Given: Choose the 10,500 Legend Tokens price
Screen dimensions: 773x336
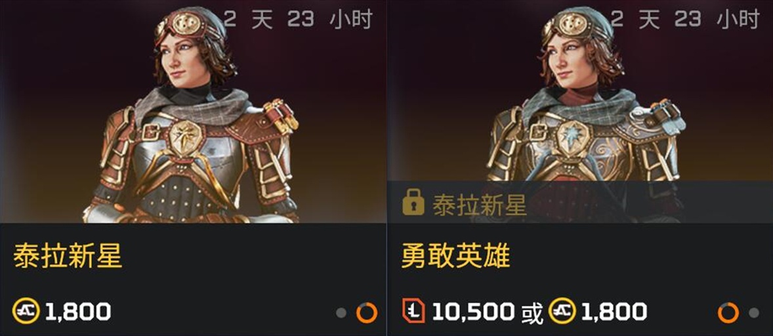Looking at the screenshot, I should (x=474, y=311).
